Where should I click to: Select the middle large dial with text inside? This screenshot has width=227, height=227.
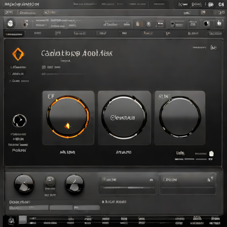coord(124,117)
